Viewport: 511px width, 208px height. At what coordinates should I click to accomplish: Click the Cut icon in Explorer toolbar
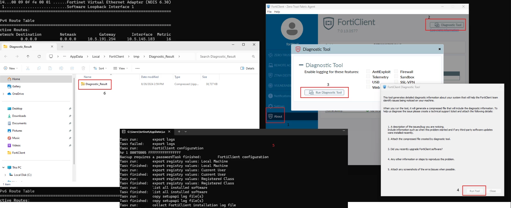pos(28,68)
